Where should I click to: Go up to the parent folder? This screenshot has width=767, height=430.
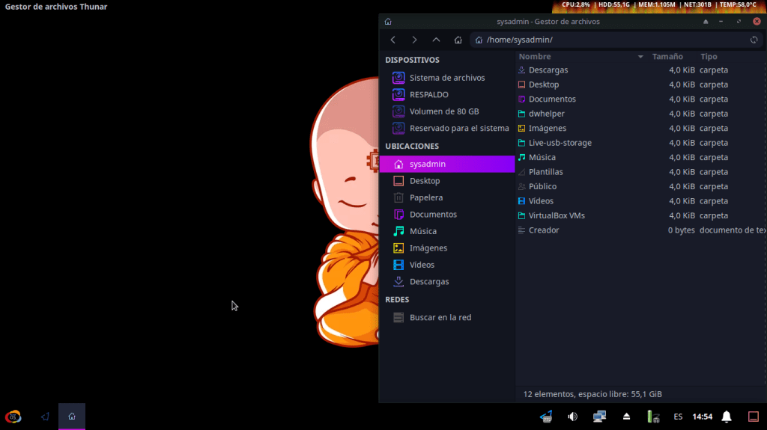coord(437,40)
